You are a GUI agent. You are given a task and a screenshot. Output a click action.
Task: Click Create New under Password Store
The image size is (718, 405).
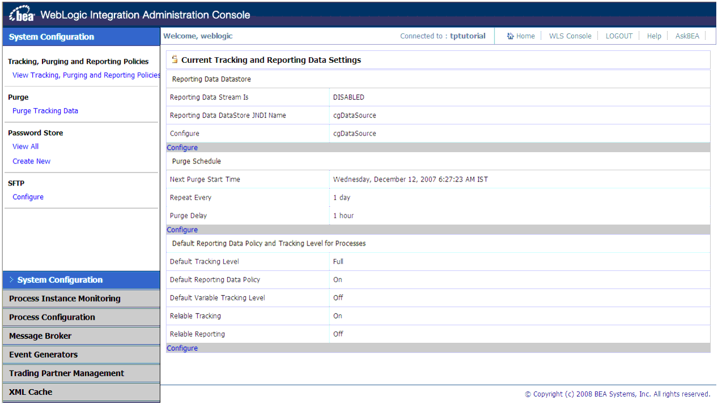[32, 161]
